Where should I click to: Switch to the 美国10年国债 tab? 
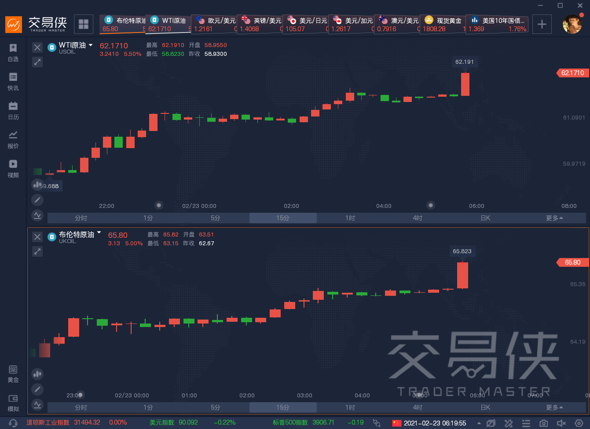point(497,24)
